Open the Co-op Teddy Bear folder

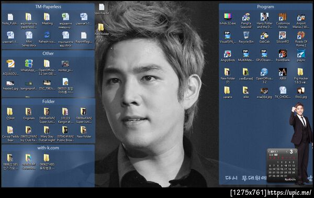pos(10,134)
